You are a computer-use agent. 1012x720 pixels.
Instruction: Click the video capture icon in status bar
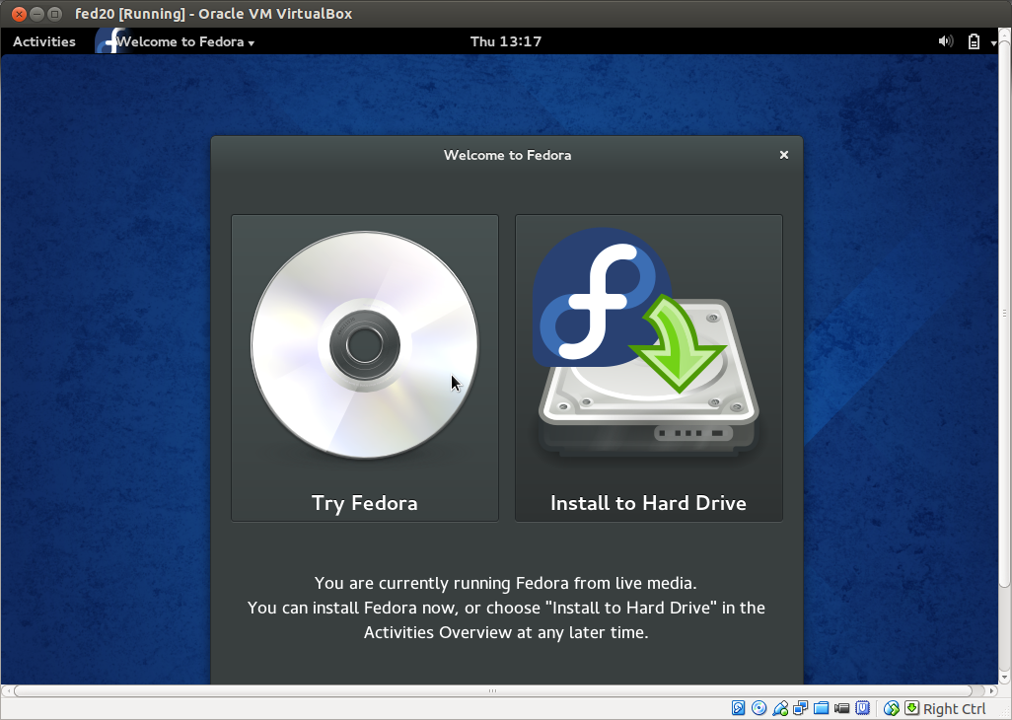[x=840, y=708]
